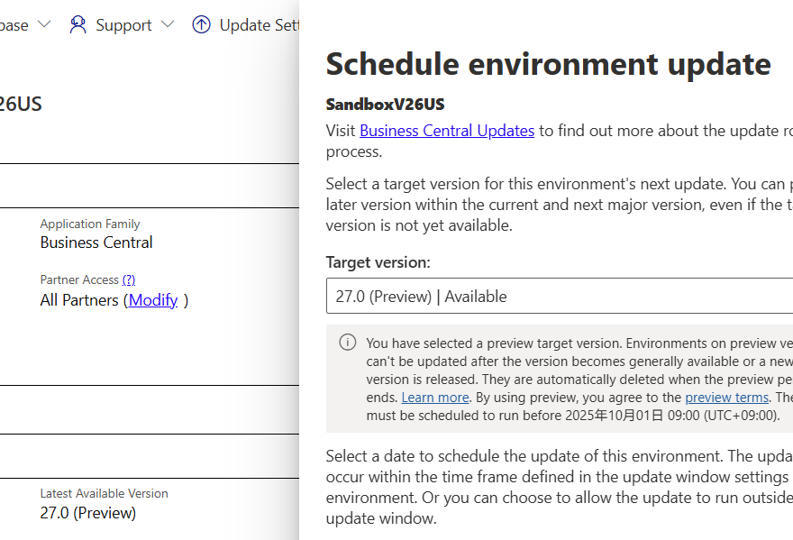Viewport: 793px width, 540px height.
Task: Click the SandboxV26US name in the panel
Action: tap(385, 105)
